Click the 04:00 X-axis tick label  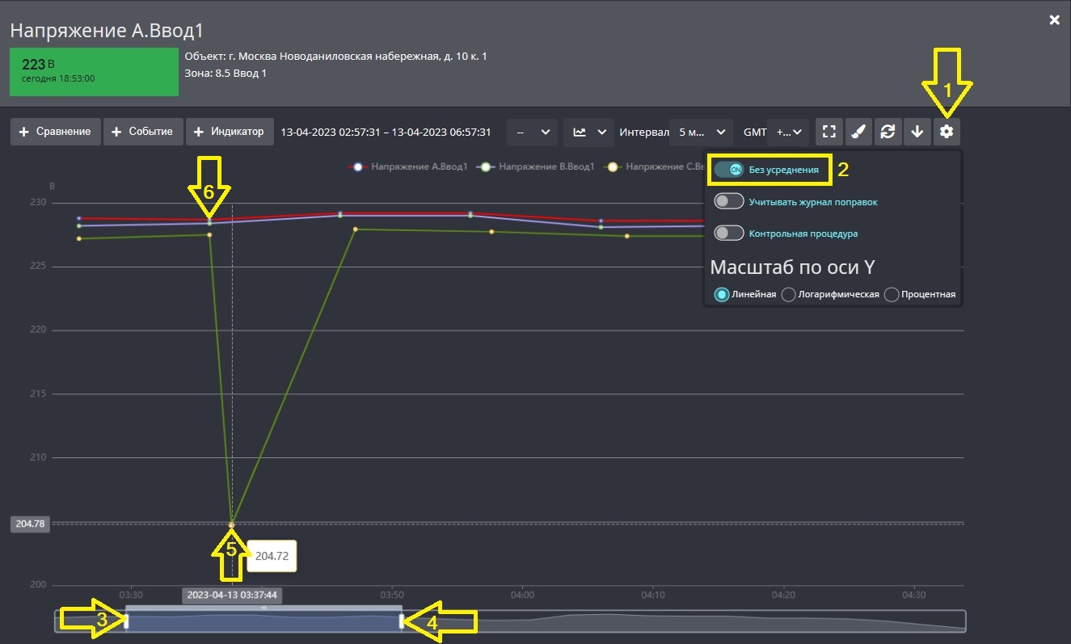(x=523, y=596)
